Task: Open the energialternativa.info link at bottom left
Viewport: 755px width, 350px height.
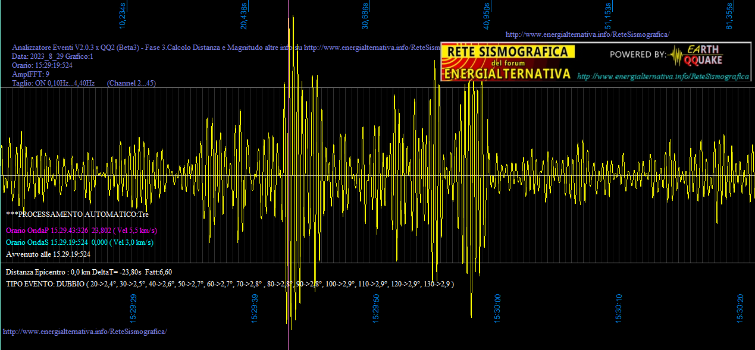Action: (x=85, y=331)
